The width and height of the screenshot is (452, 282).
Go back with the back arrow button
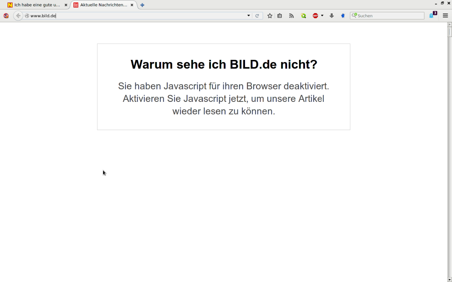tap(18, 16)
